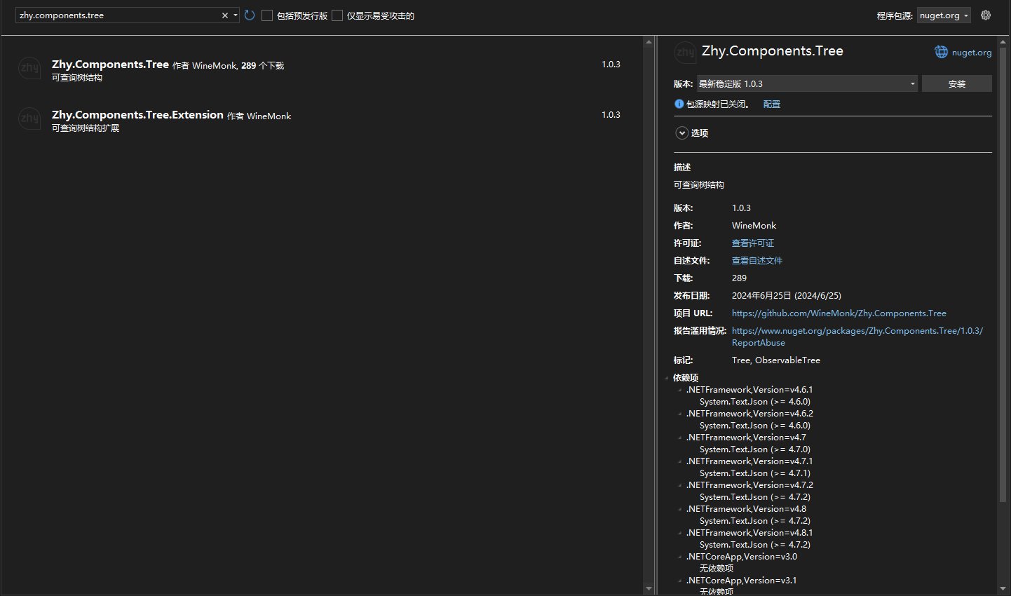Open 查看自述文件 view readme link
Screen dimensions: 1011x596
(x=757, y=261)
